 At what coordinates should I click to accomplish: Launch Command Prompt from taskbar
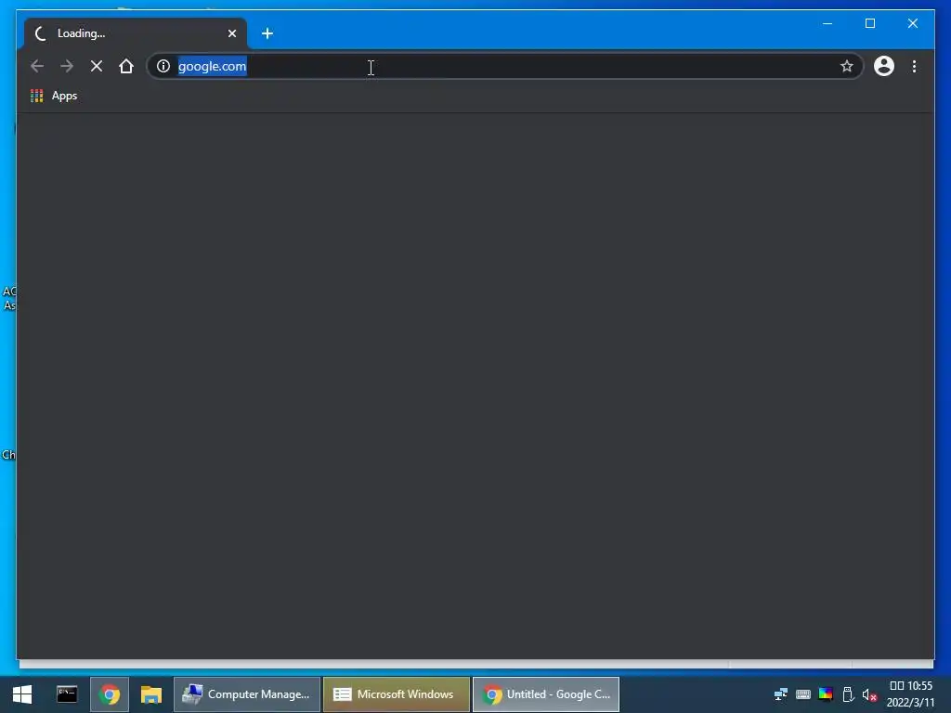pyautogui.click(x=67, y=694)
